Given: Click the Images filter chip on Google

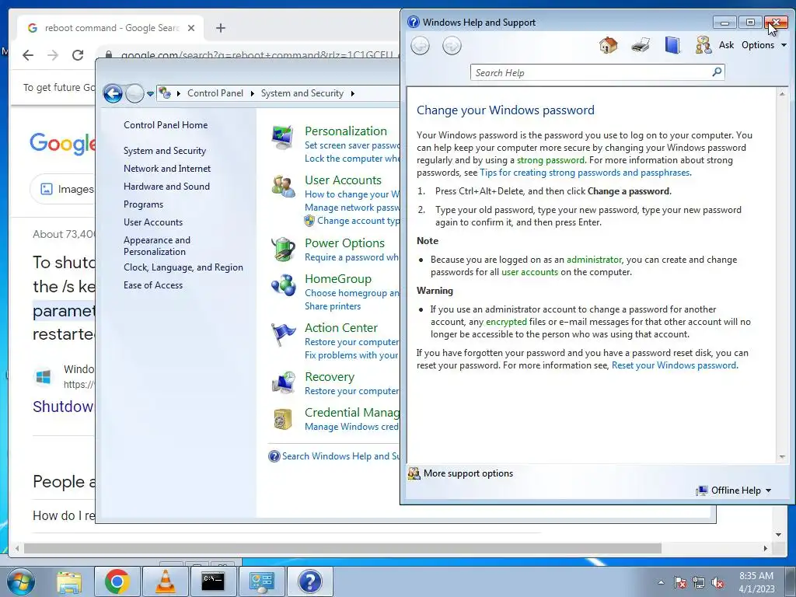Looking at the screenshot, I should (64, 190).
